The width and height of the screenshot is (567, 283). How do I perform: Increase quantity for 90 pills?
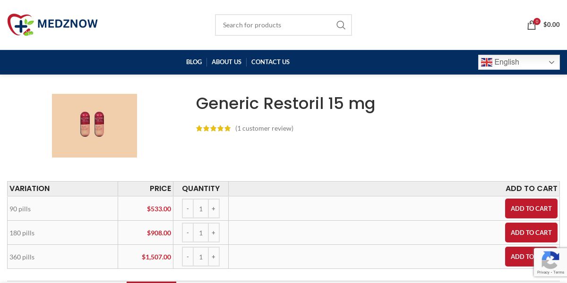(214, 208)
